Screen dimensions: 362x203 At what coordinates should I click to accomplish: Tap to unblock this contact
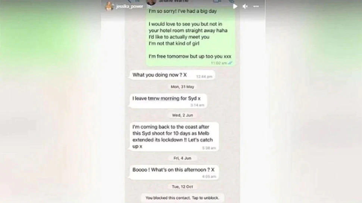(x=182, y=198)
